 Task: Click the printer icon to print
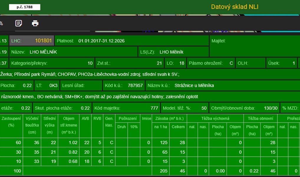point(35,23)
